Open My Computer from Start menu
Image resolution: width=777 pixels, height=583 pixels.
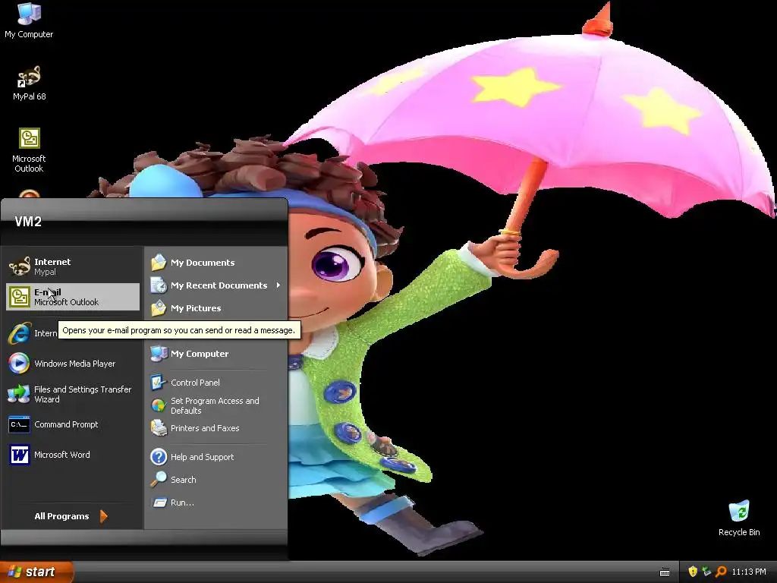[216, 354]
